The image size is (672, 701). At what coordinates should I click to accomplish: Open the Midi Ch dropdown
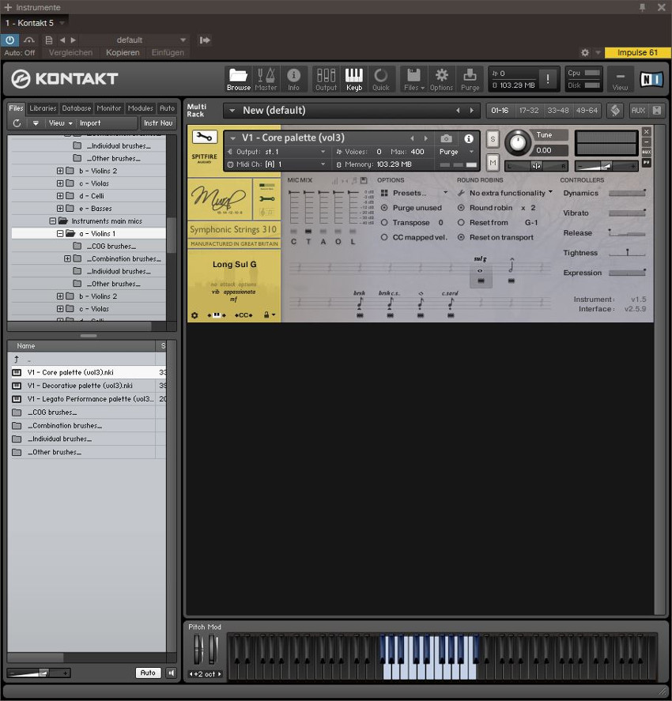point(277,164)
